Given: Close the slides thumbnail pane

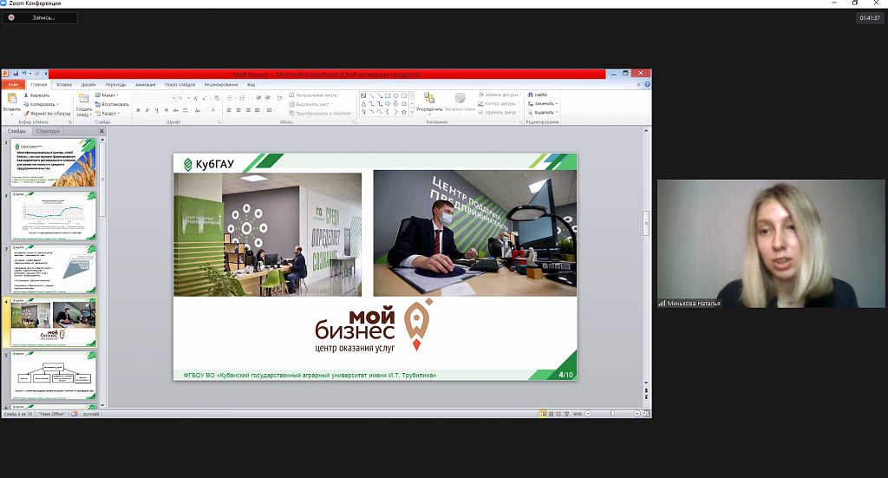Looking at the screenshot, I should (101, 131).
